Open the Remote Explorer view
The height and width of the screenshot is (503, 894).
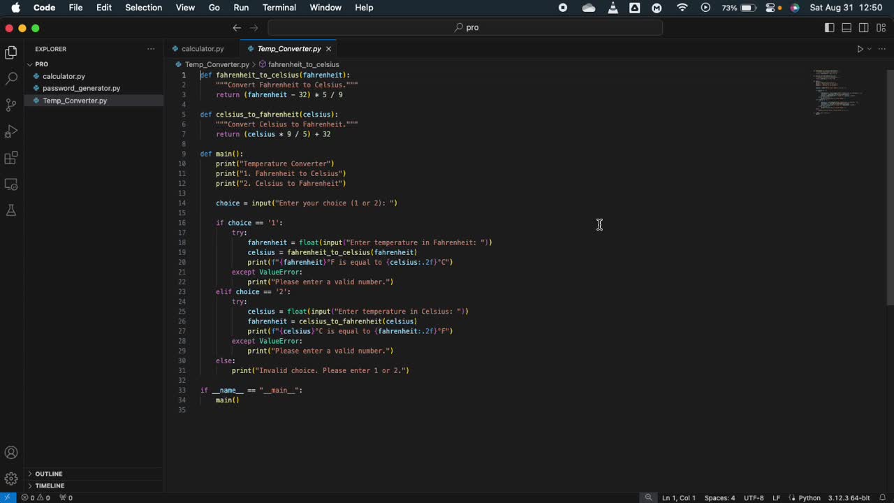pyautogui.click(x=11, y=184)
